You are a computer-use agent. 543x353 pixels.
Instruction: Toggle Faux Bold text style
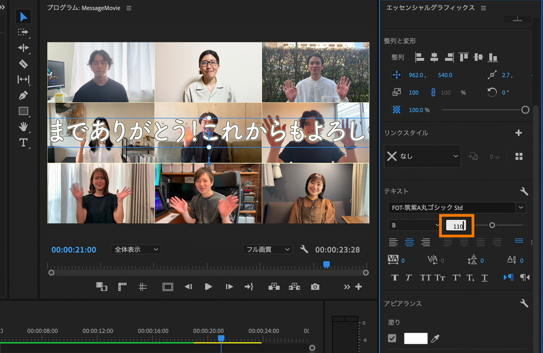tap(395, 277)
